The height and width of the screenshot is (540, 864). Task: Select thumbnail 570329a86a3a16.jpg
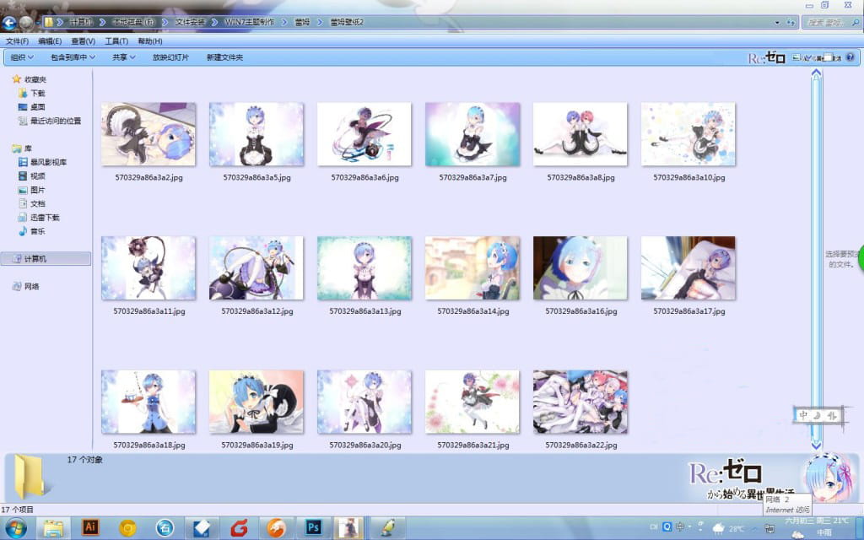pyautogui.click(x=580, y=267)
